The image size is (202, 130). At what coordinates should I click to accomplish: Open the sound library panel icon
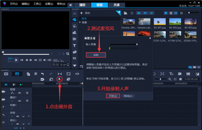click(75, 26)
